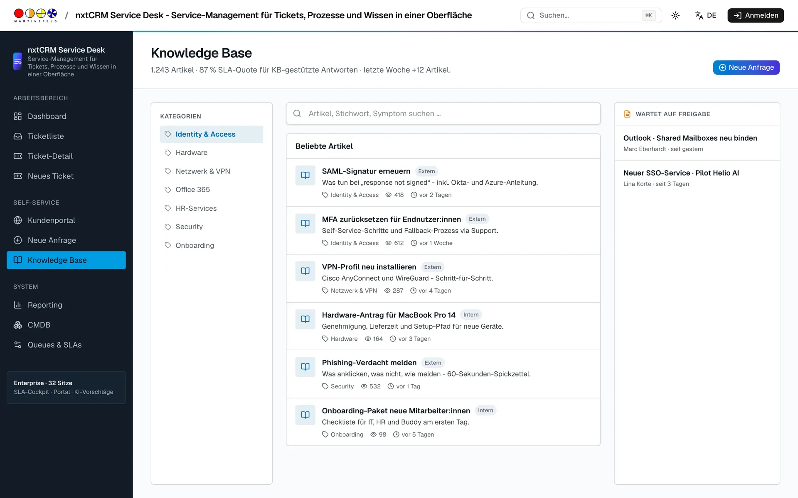
Task: Select the HR-Services category
Action: tap(212, 208)
